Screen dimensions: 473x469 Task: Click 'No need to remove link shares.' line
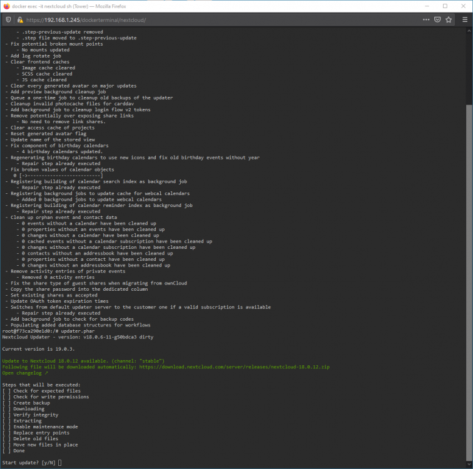coord(64,121)
